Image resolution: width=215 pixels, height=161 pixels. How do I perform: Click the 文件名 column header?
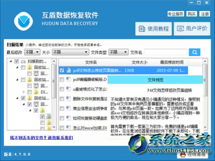coord(91,62)
